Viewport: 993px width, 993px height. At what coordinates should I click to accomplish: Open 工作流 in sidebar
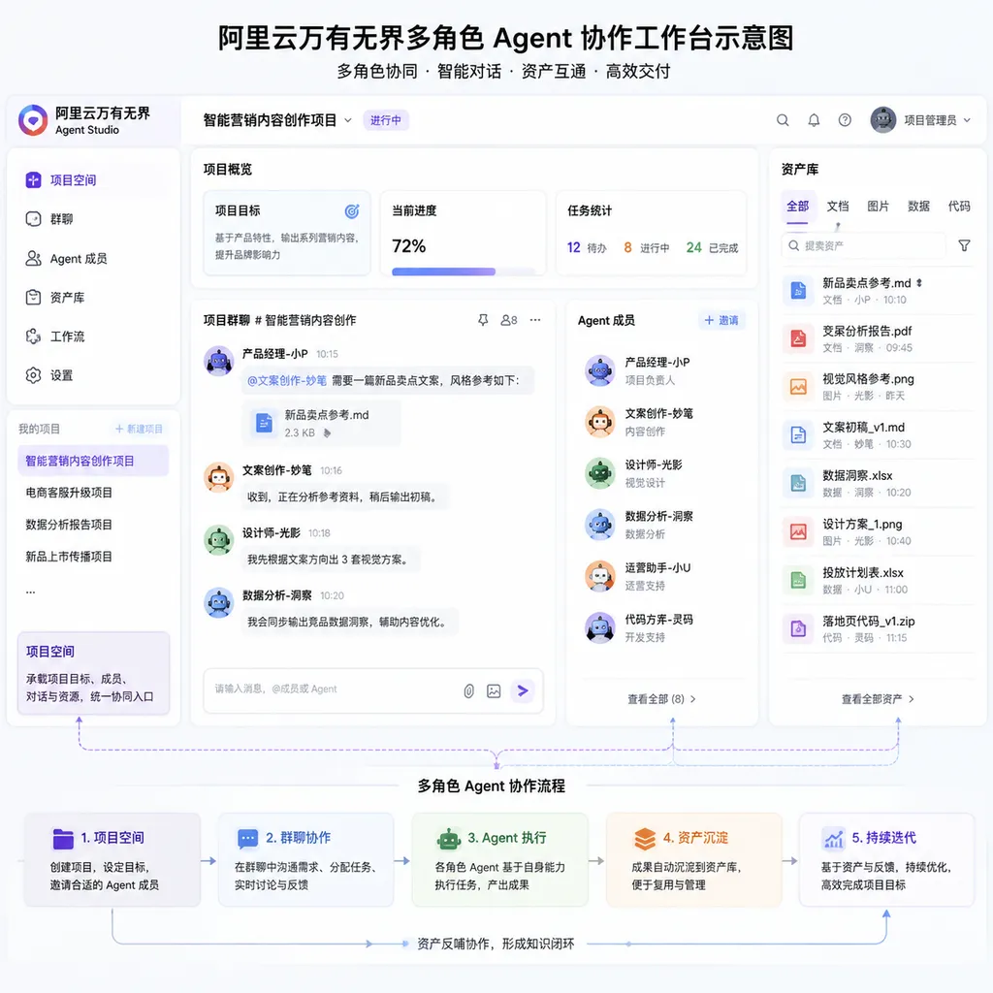[94, 336]
